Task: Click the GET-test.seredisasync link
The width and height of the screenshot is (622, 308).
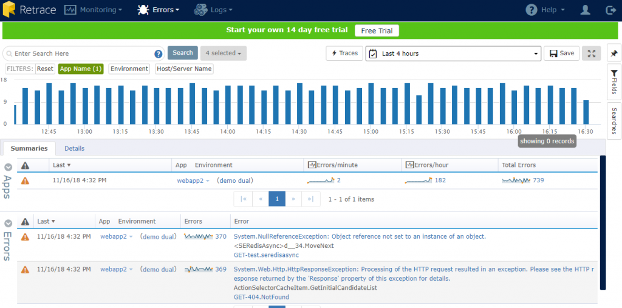Action: pos(266,255)
